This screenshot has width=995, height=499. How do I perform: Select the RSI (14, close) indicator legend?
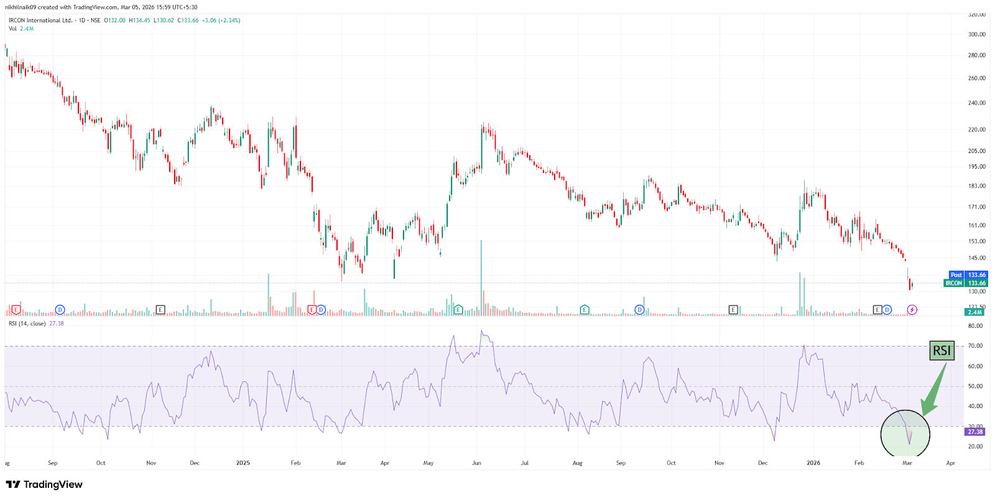point(27,324)
